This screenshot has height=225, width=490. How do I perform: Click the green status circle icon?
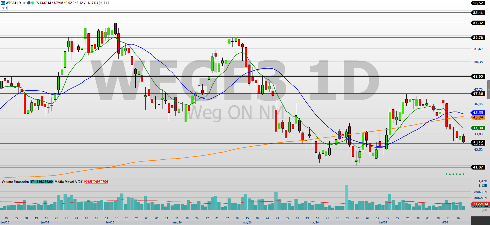click(33, 3)
